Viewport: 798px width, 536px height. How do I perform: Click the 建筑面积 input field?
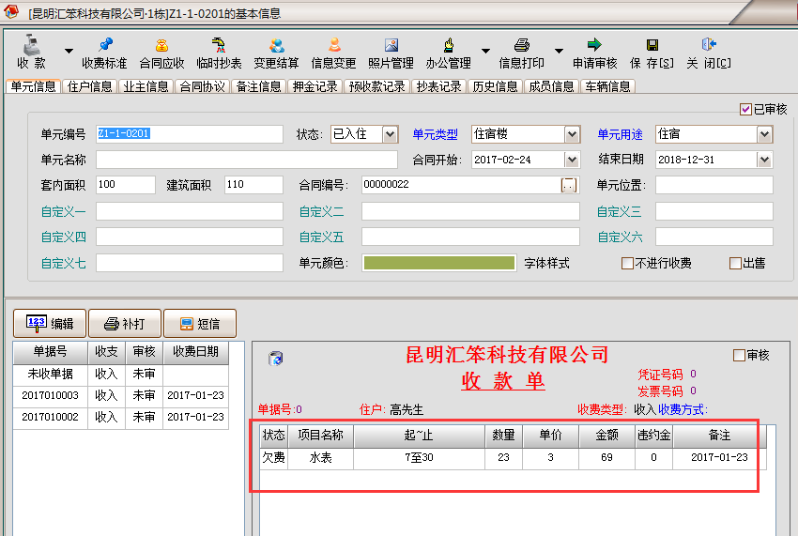coord(253,185)
